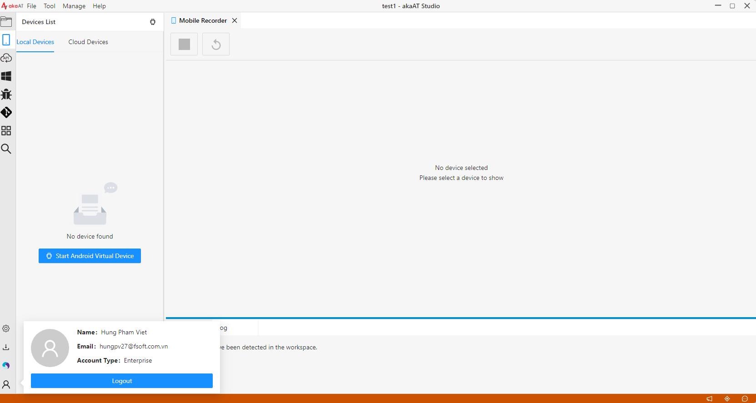Close the akaAT Studio window
This screenshot has height=403, width=756.
tap(747, 6)
